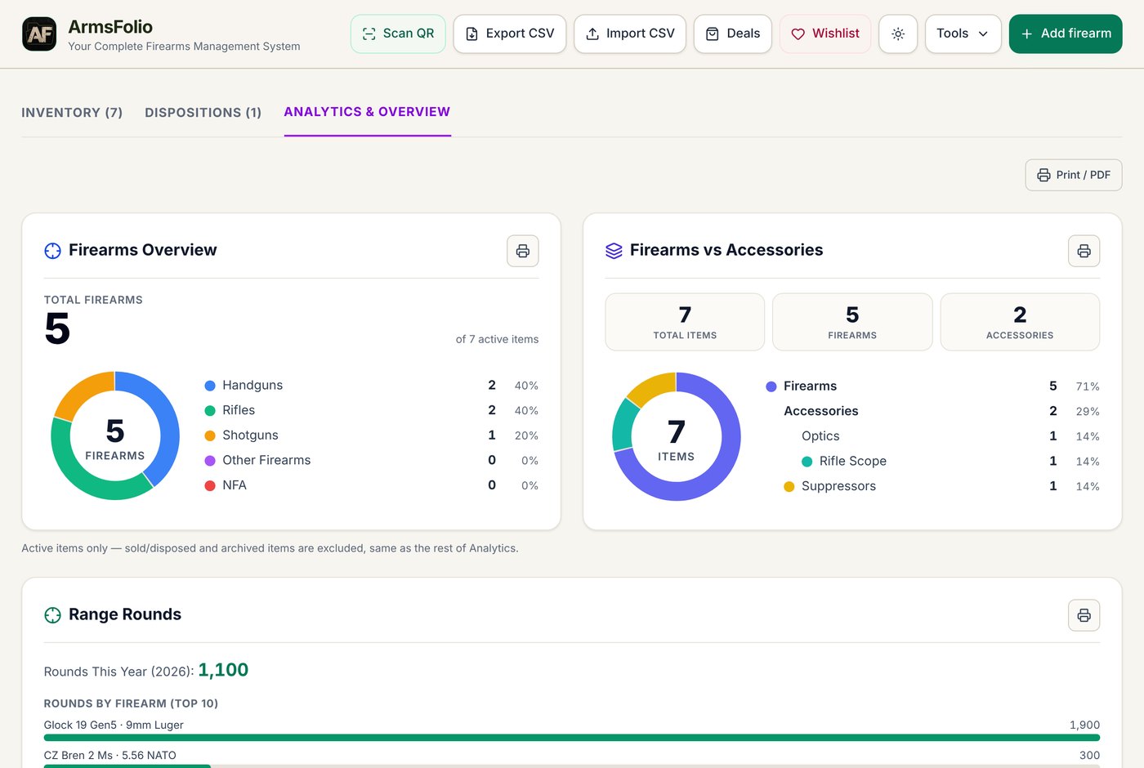Switch to the Inventory (7) tab
Viewport: 1144px width, 768px height.
72,113
